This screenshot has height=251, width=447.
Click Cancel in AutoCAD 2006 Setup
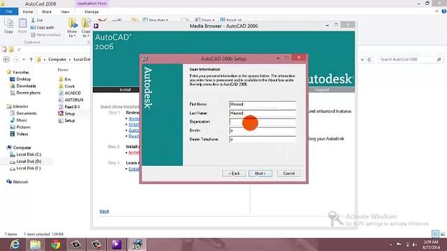tap(288, 174)
